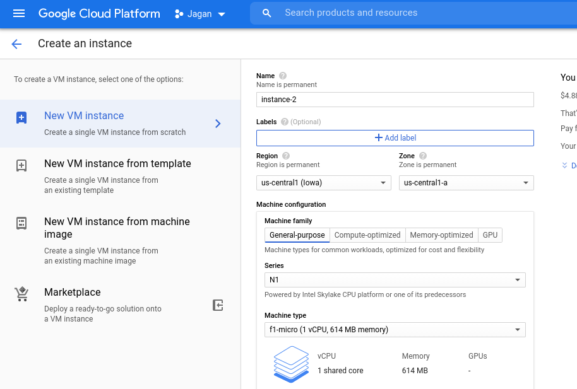Click the help icon next to Name
The image size is (577, 389).
[283, 76]
